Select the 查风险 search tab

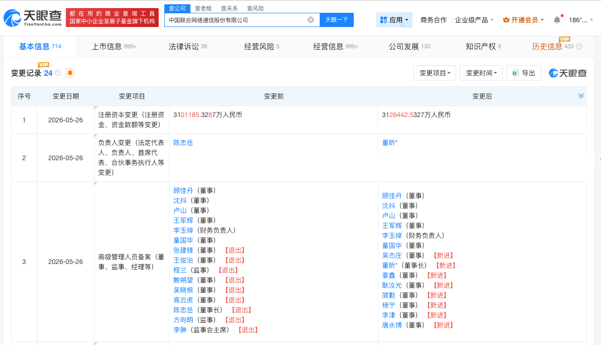pos(255,9)
